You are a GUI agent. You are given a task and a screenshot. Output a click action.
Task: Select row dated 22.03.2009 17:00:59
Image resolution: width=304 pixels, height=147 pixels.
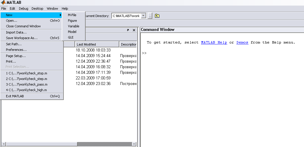point(93,78)
